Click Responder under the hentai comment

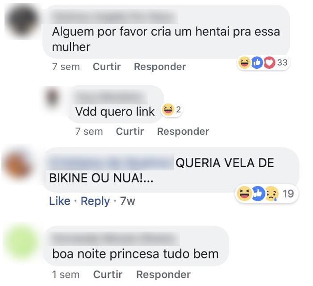tap(160, 66)
